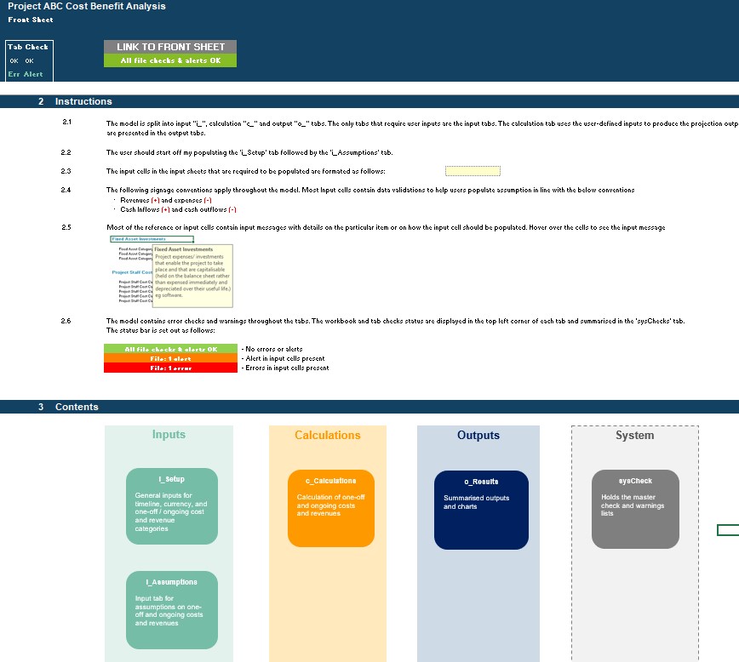The width and height of the screenshot is (739, 662).
Task: Click '- Alert in input cells present' text
Action: [x=284, y=358]
